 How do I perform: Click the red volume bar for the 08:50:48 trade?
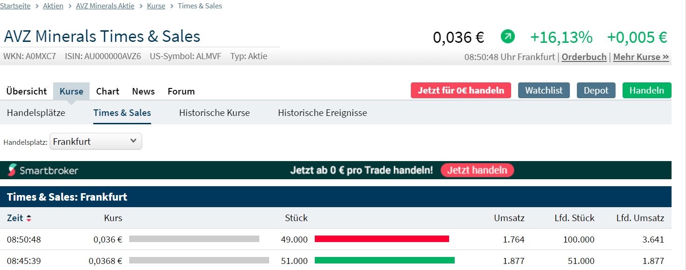[382, 239]
